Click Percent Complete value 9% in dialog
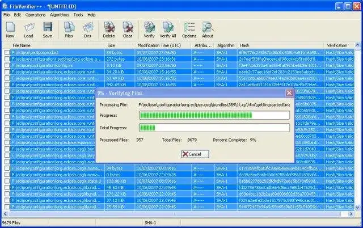This screenshot has height=228, width=363. click(253, 140)
